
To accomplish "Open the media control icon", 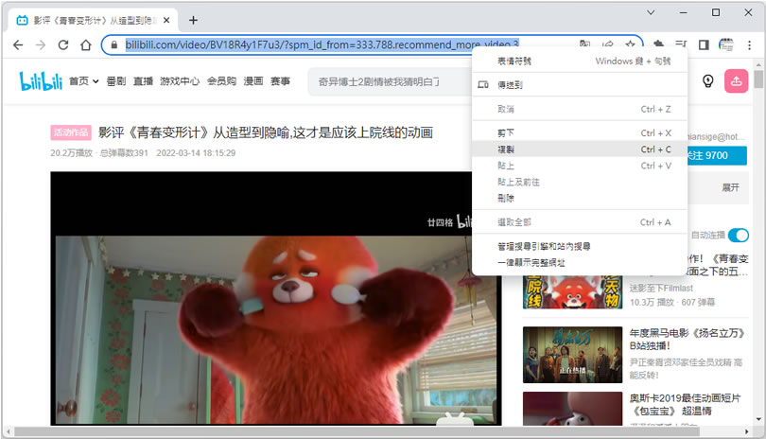I will [681, 45].
